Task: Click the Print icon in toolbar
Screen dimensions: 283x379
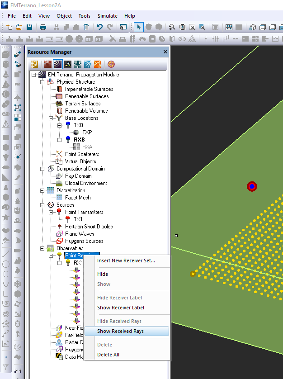Action: click(x=43, y=27)
